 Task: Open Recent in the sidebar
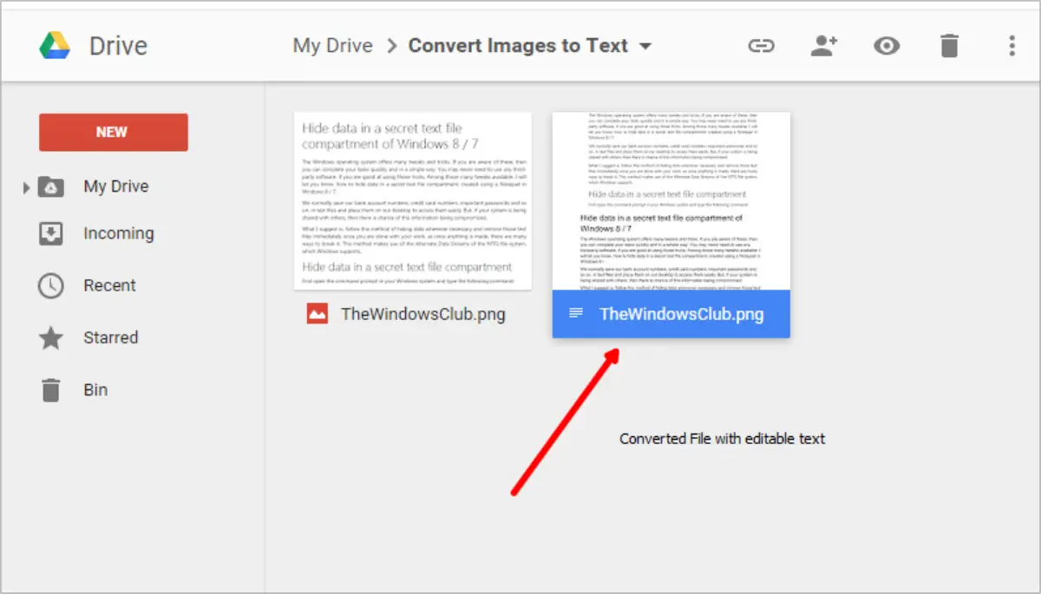(109, 285)
